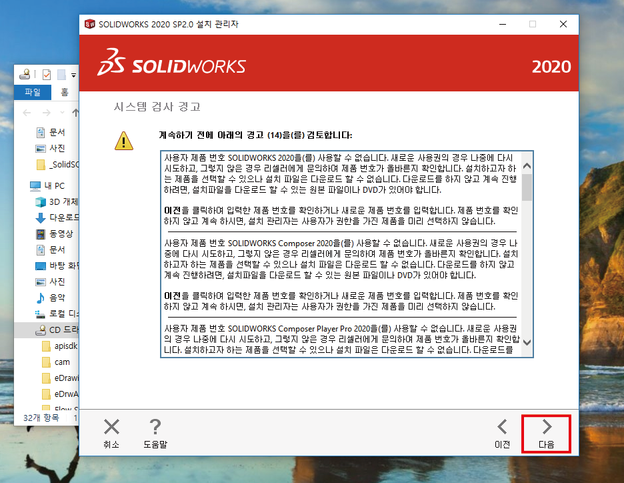Click the Up arrow in File Explorer

75,113
